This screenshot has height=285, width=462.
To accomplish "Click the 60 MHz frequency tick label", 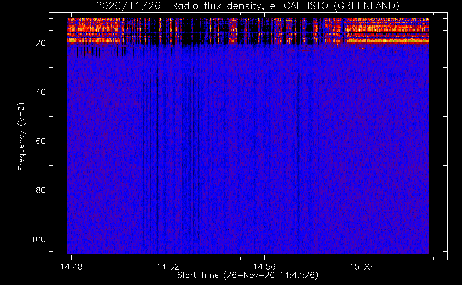I will [41, 141].
